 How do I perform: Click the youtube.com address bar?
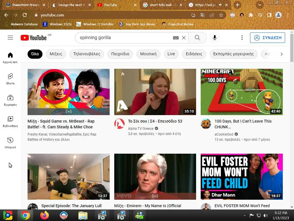(113, 15)
